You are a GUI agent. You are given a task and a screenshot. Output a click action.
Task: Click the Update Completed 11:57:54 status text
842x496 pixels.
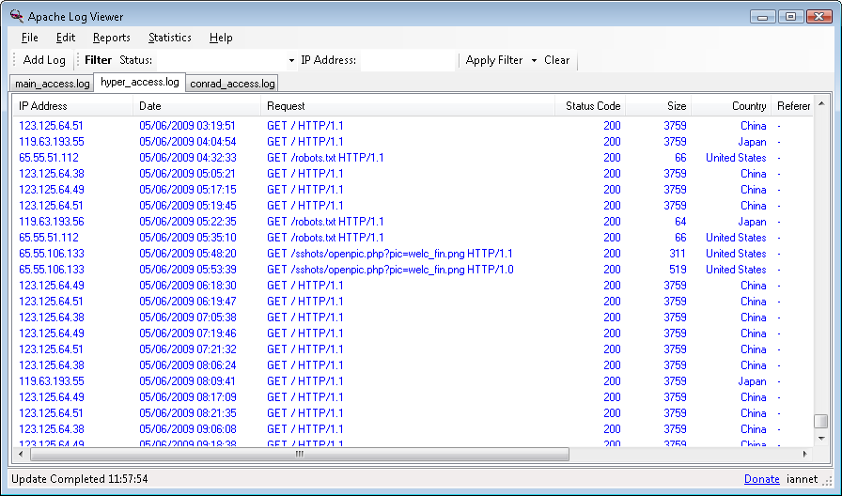tap(80, 479)
